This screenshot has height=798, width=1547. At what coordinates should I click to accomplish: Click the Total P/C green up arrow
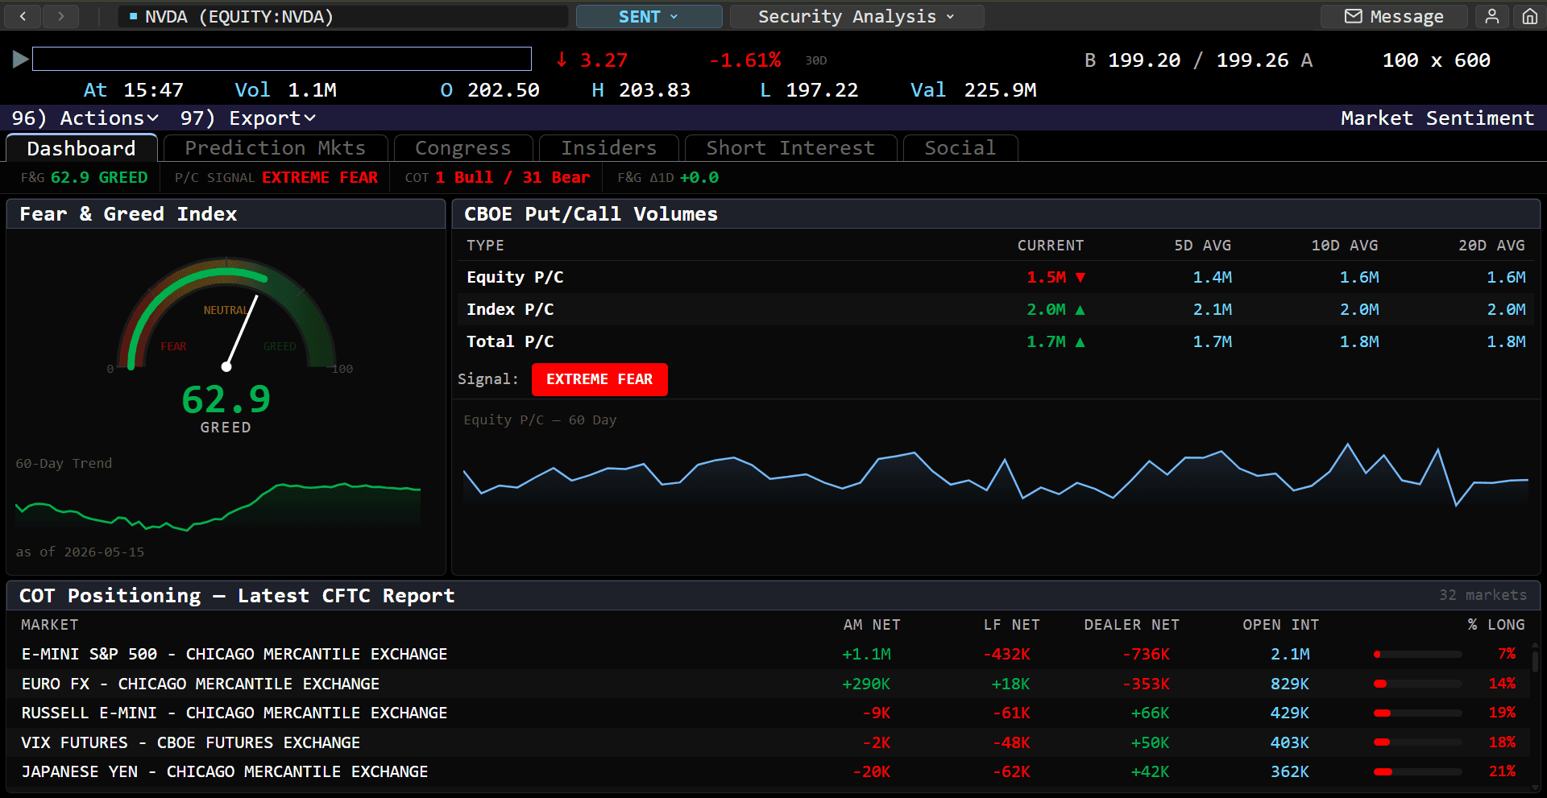point(1080,342)
